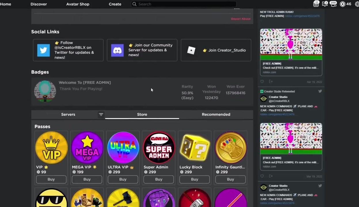
Task: Like the tweet dated Apr 19, 2022
Action: pos(262,82)
